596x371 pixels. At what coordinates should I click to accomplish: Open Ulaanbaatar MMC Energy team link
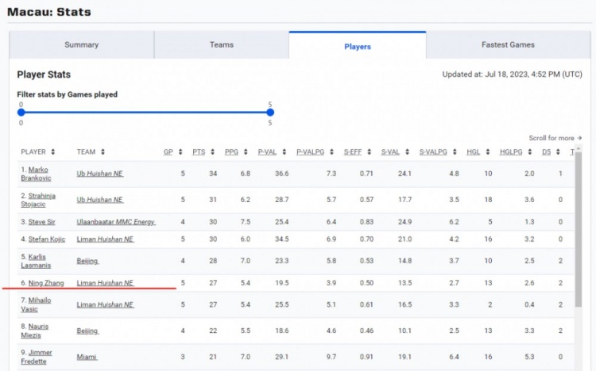pos(116,222)
